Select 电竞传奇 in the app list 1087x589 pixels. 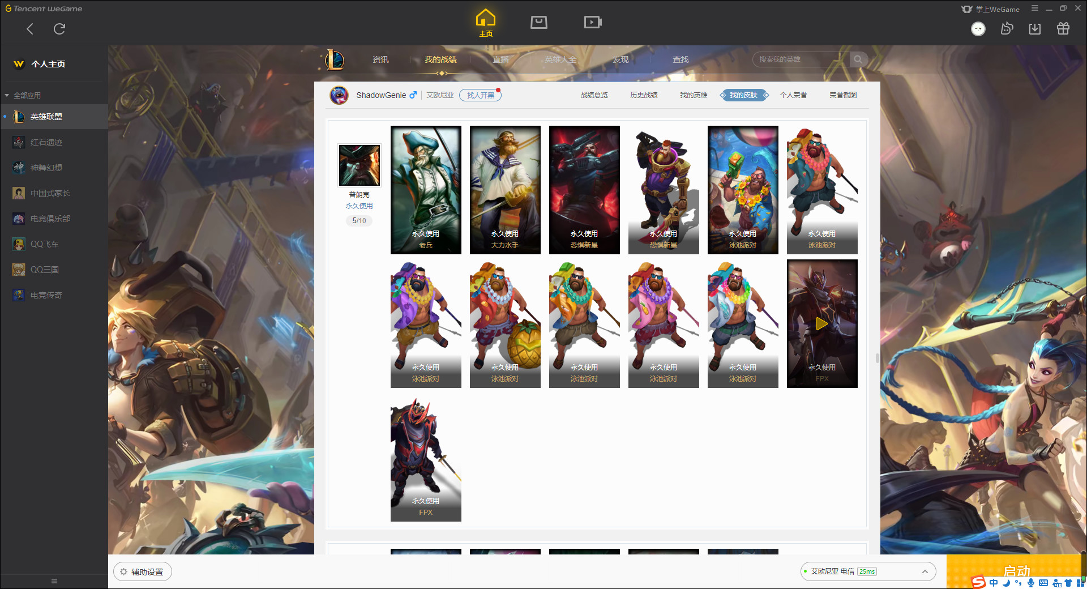pyautogui.click(x=54, y=295)
